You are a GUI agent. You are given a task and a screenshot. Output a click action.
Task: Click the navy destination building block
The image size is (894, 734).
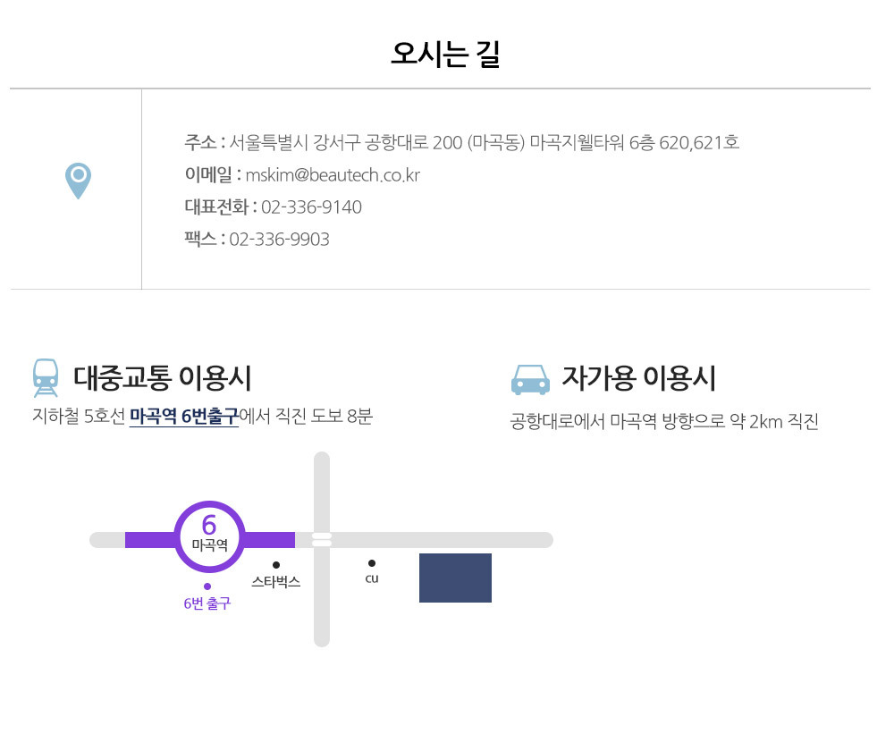pos(455,578)
